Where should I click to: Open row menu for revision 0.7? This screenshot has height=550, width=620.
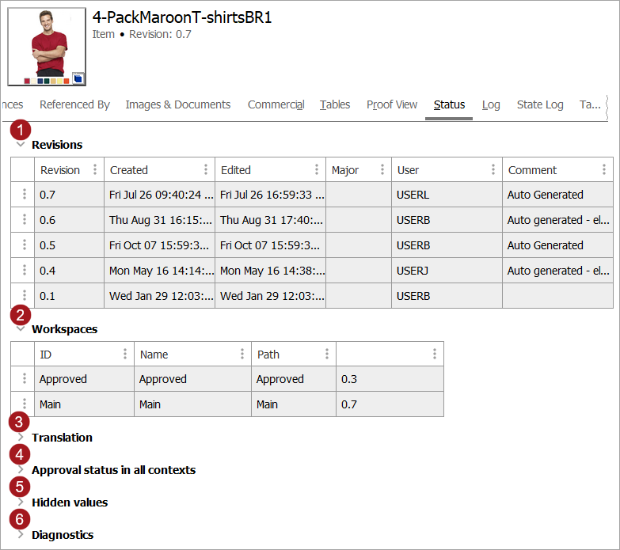click(24, 194)
